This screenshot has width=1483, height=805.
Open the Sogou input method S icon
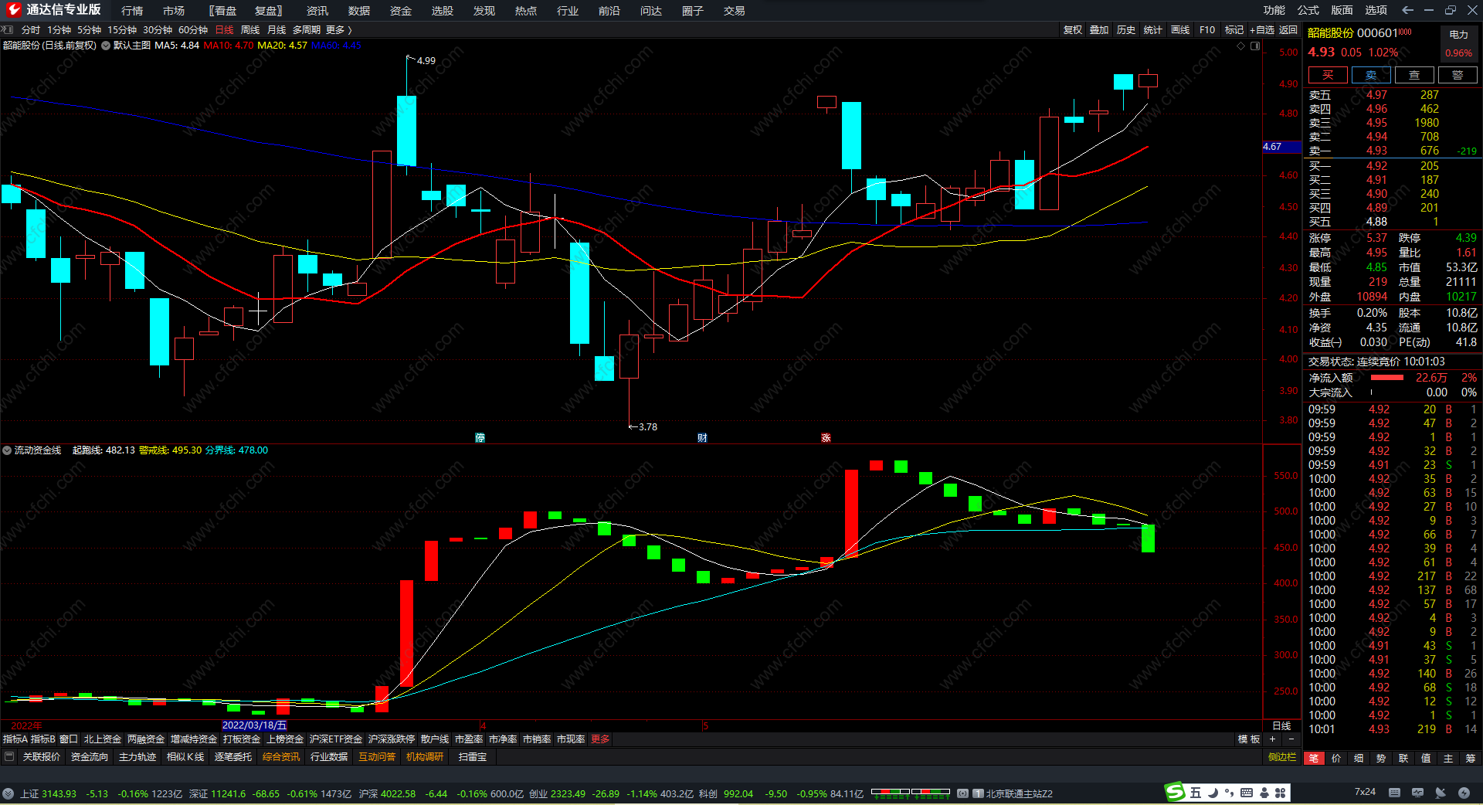(1175, 792)
